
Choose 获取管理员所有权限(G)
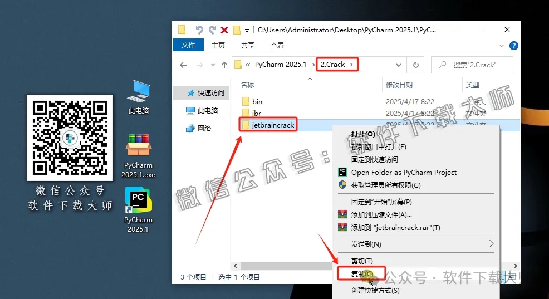pyautogui.click(x=386, y=185)
